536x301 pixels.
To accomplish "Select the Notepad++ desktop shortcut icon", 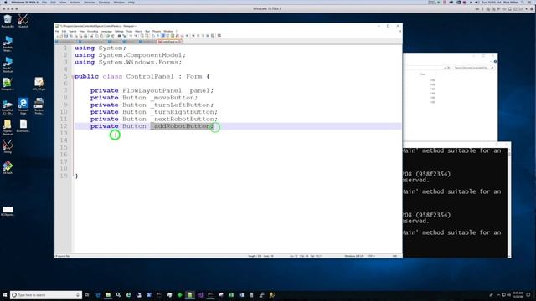I will (x=8, y=84).
